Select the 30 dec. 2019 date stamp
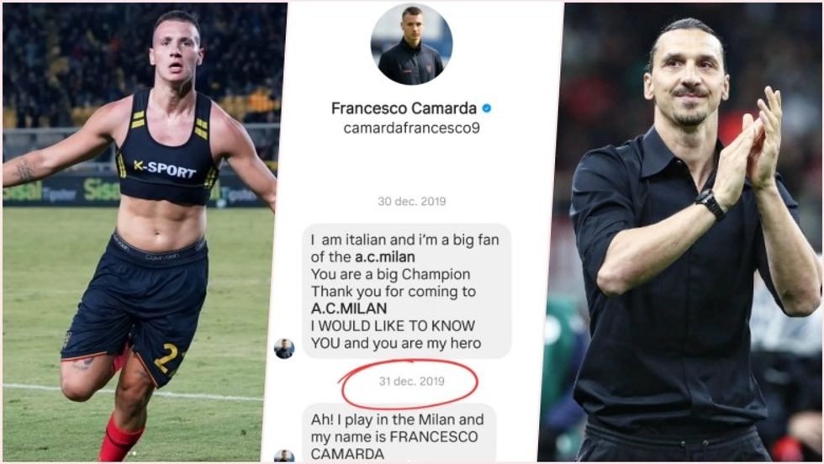Image resolution: width=824 pixels, height=464 pixels. pos(411,201)
